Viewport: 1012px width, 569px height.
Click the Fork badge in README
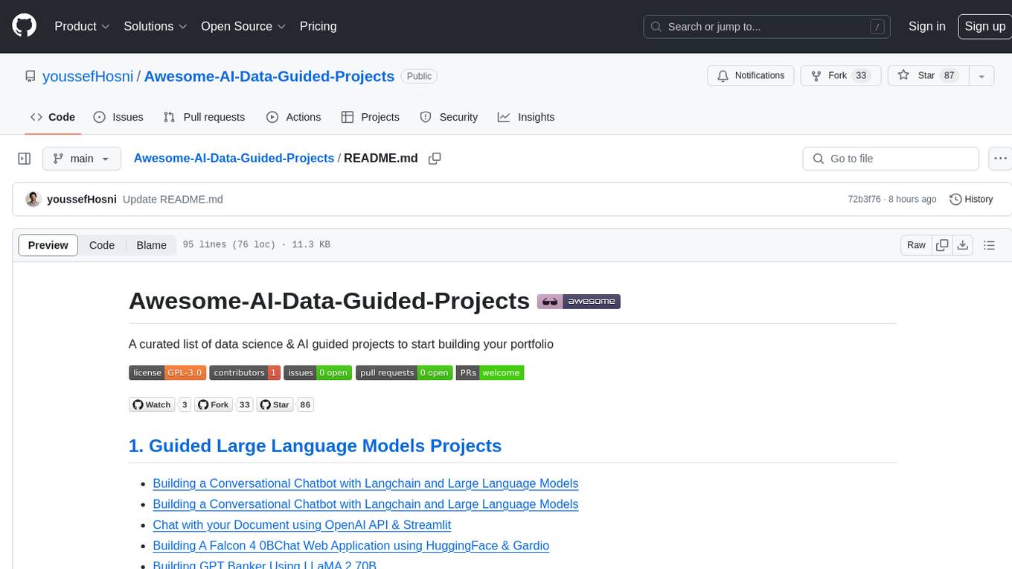[214, 404]
